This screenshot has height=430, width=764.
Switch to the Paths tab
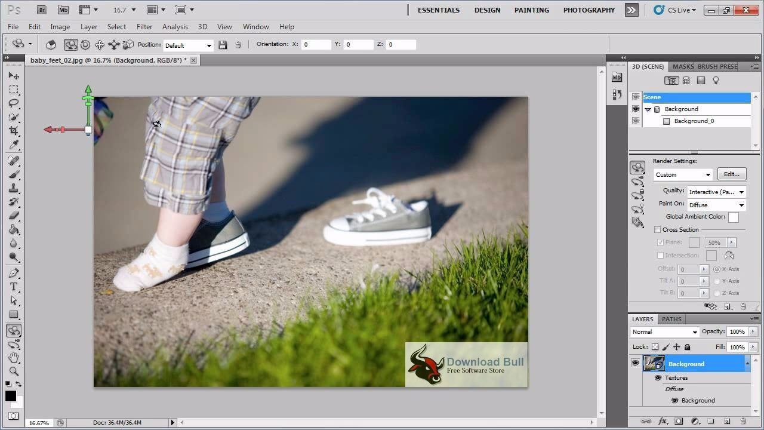[671, 319]
